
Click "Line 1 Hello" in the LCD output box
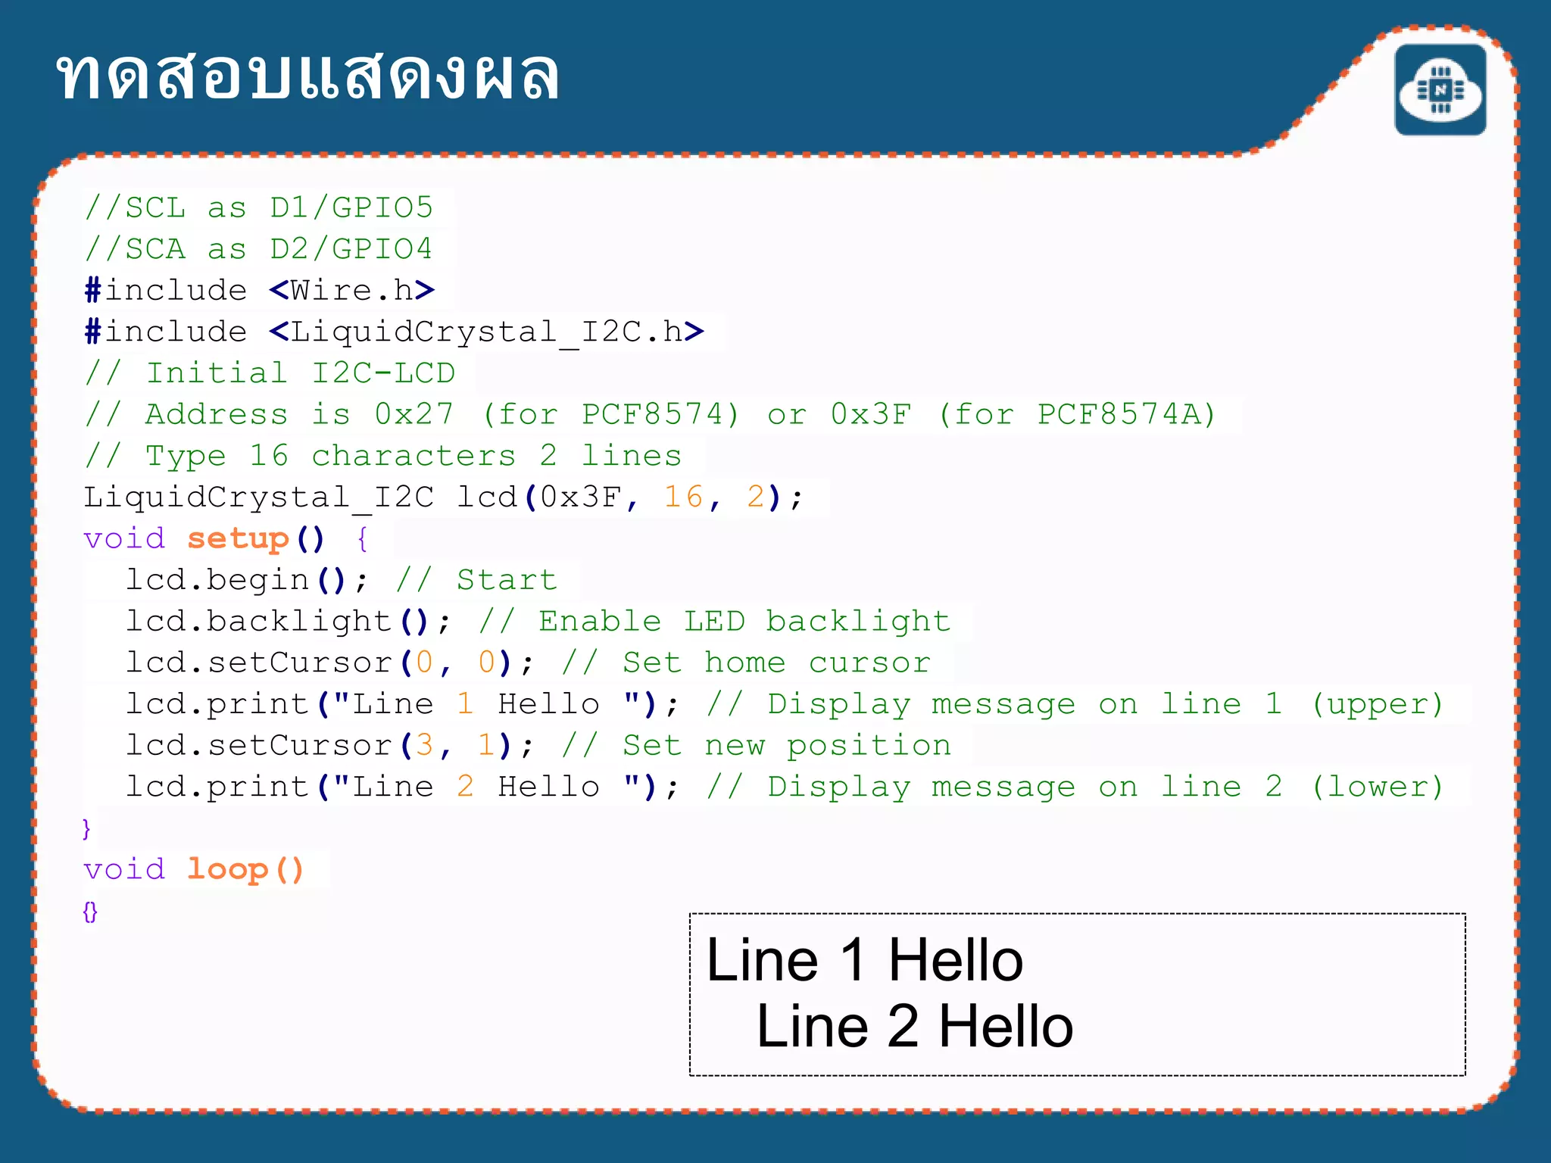(865, 959)
